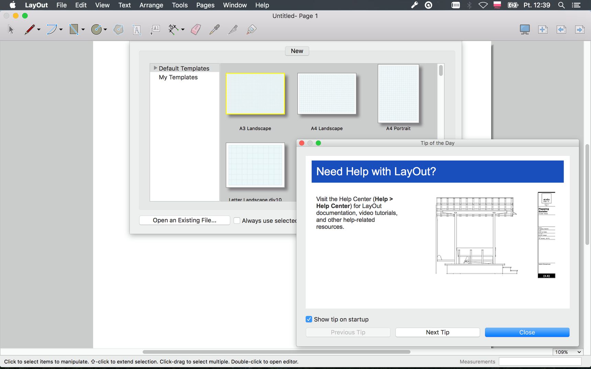
Task: Choose A4 Landscape template thumbnail
Action: [x=327, y=94]
